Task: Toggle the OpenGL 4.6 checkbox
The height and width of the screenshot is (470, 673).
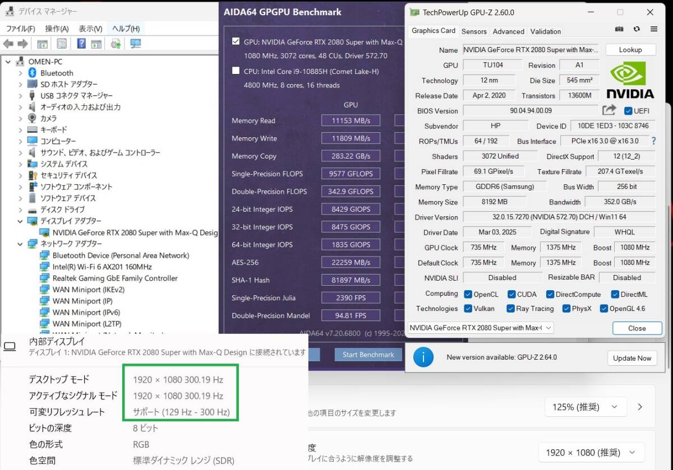Action: [x=604, y=309]
